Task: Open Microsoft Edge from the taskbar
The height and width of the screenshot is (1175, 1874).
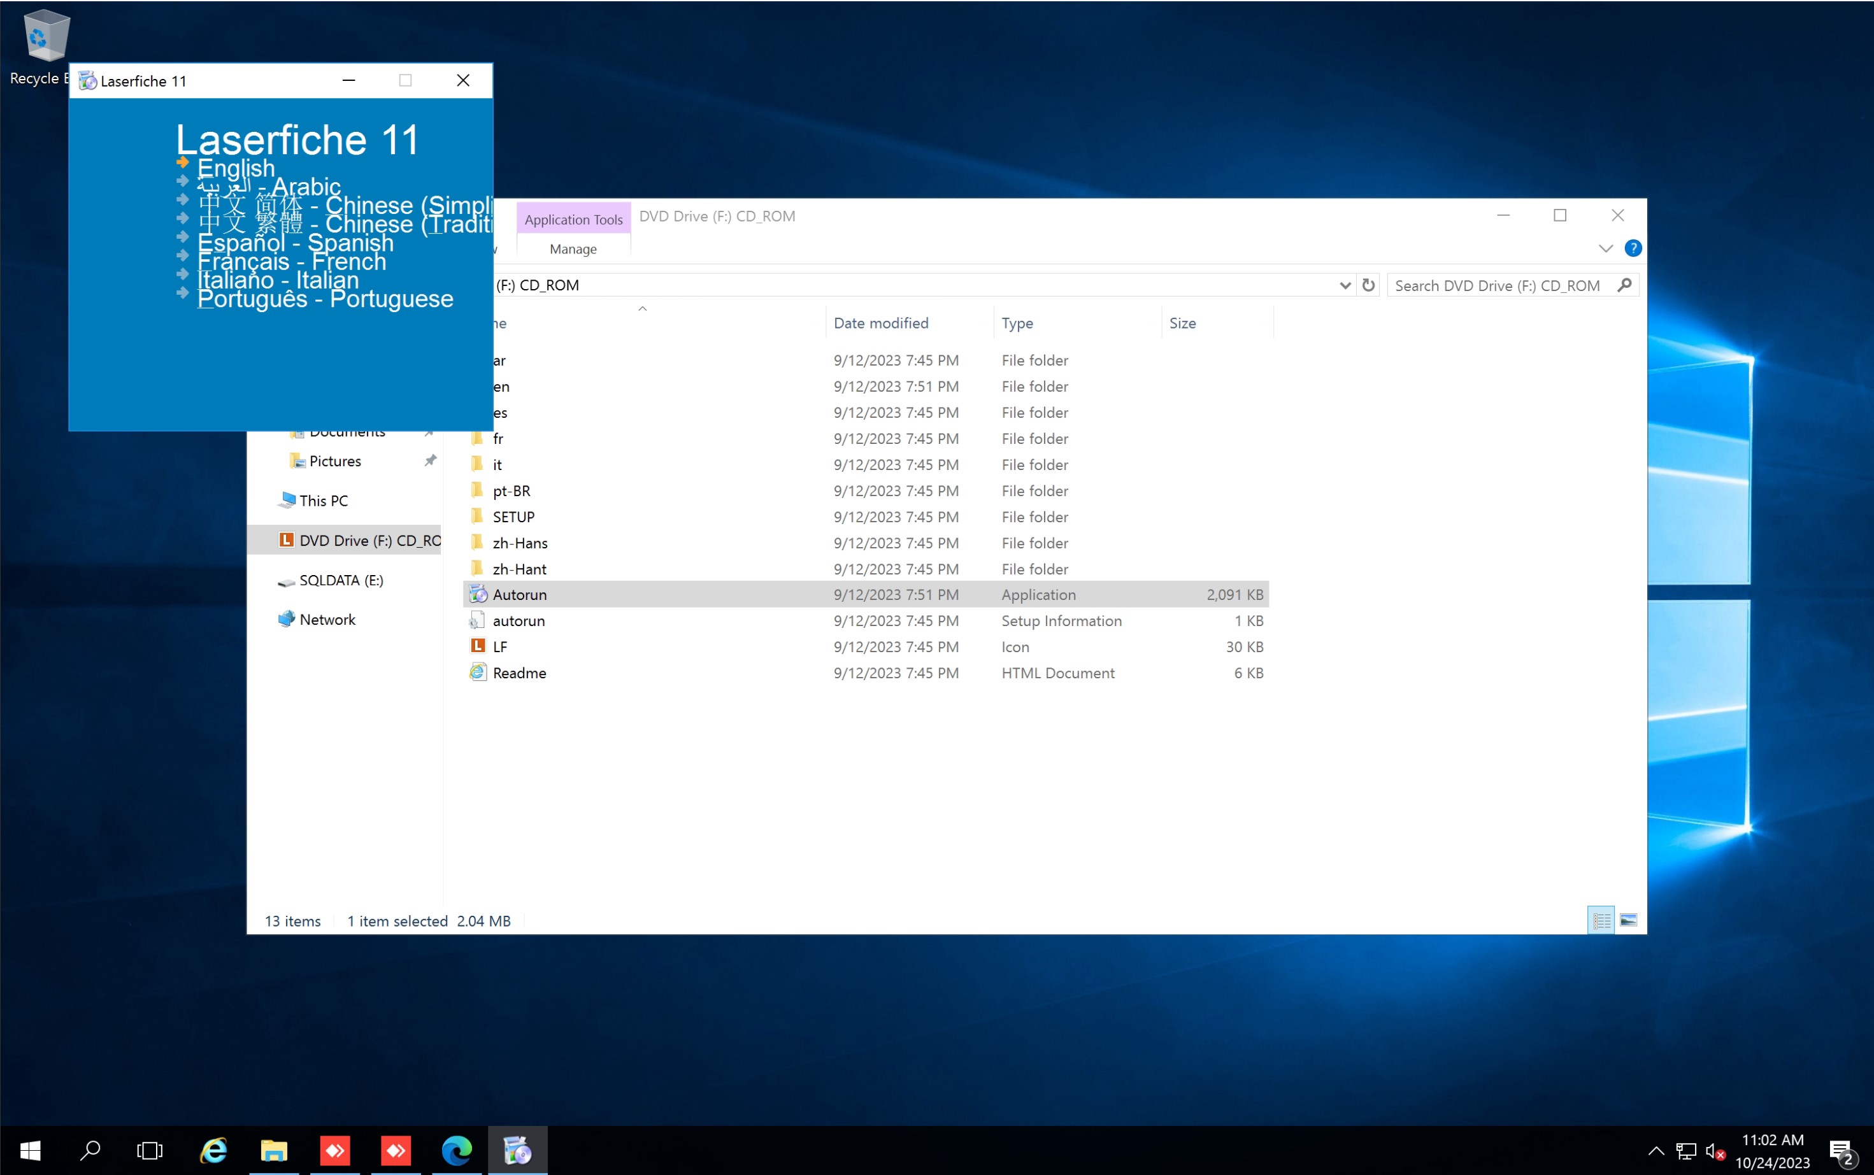Action: click(456, 1150)
